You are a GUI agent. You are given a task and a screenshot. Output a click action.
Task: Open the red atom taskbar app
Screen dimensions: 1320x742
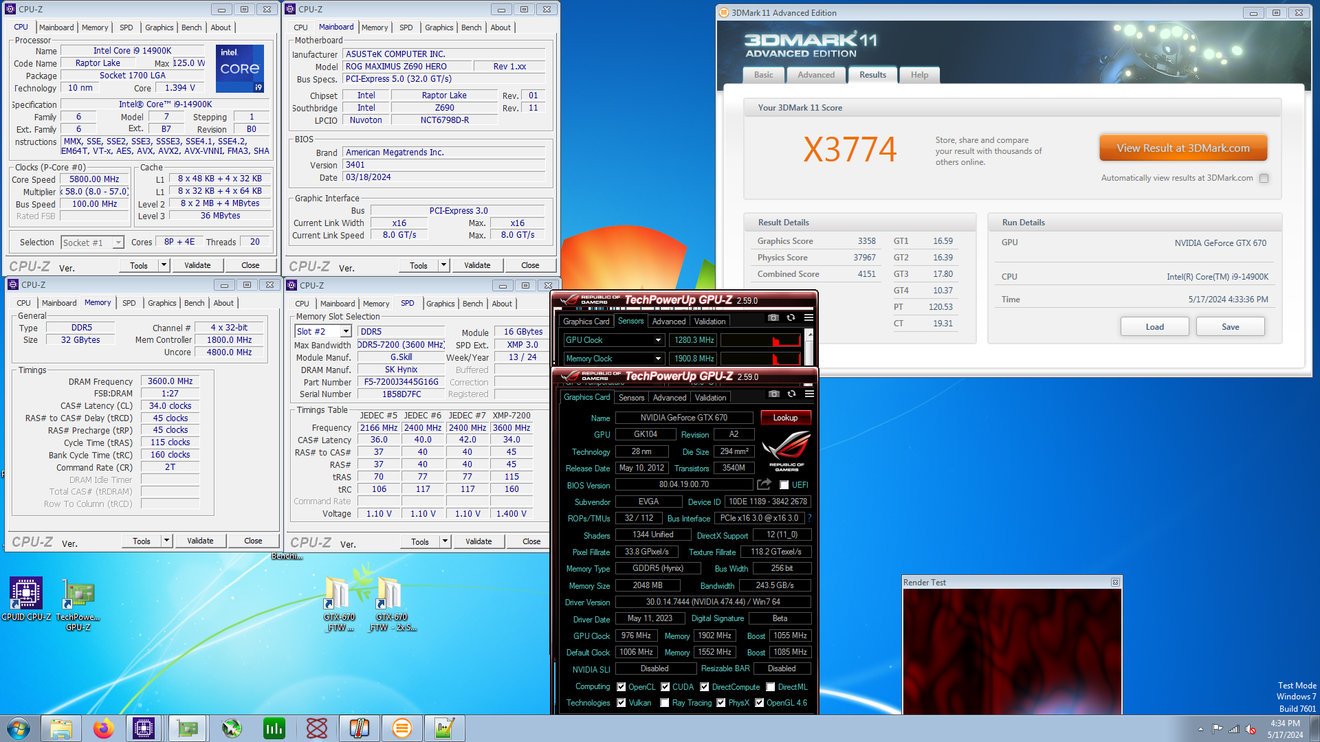[316, 728]
